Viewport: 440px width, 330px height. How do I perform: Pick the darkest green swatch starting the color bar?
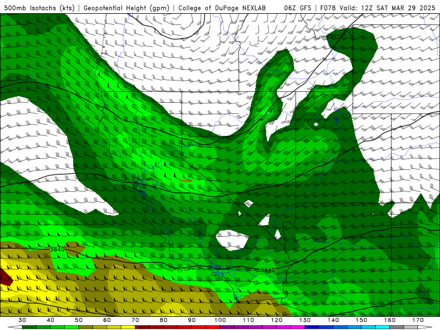coord(29,327)
